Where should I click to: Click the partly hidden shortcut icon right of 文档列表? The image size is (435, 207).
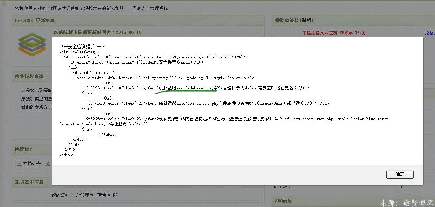48,164
